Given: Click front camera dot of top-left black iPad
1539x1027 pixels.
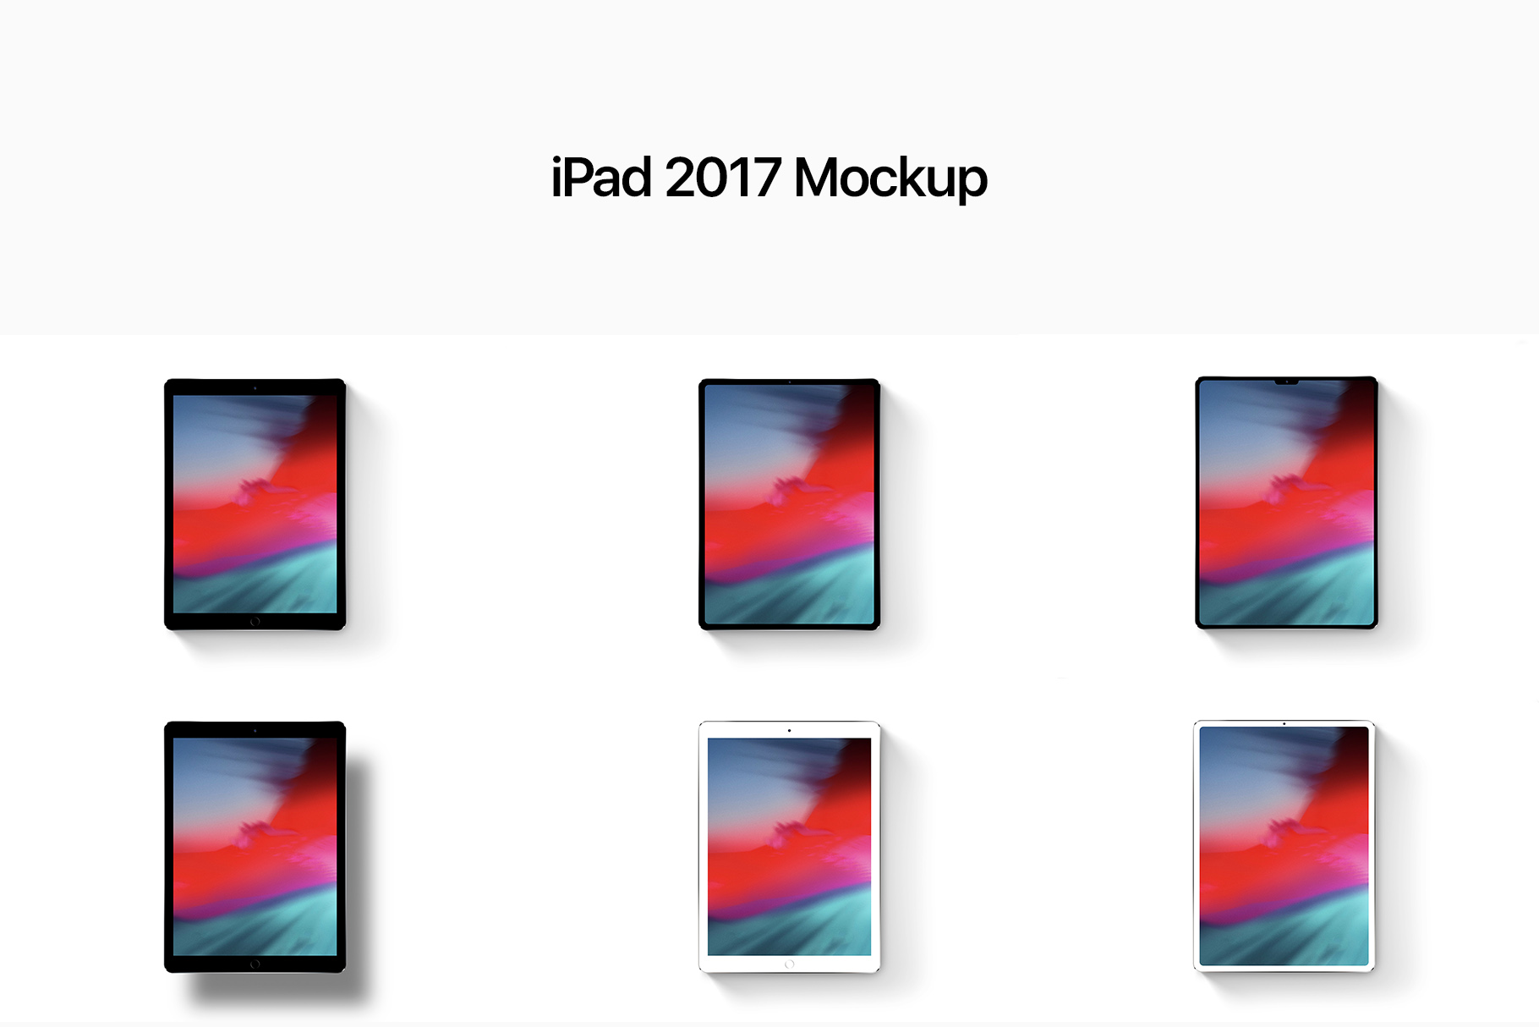Looking at the screenshot, I should coord(255,387).
